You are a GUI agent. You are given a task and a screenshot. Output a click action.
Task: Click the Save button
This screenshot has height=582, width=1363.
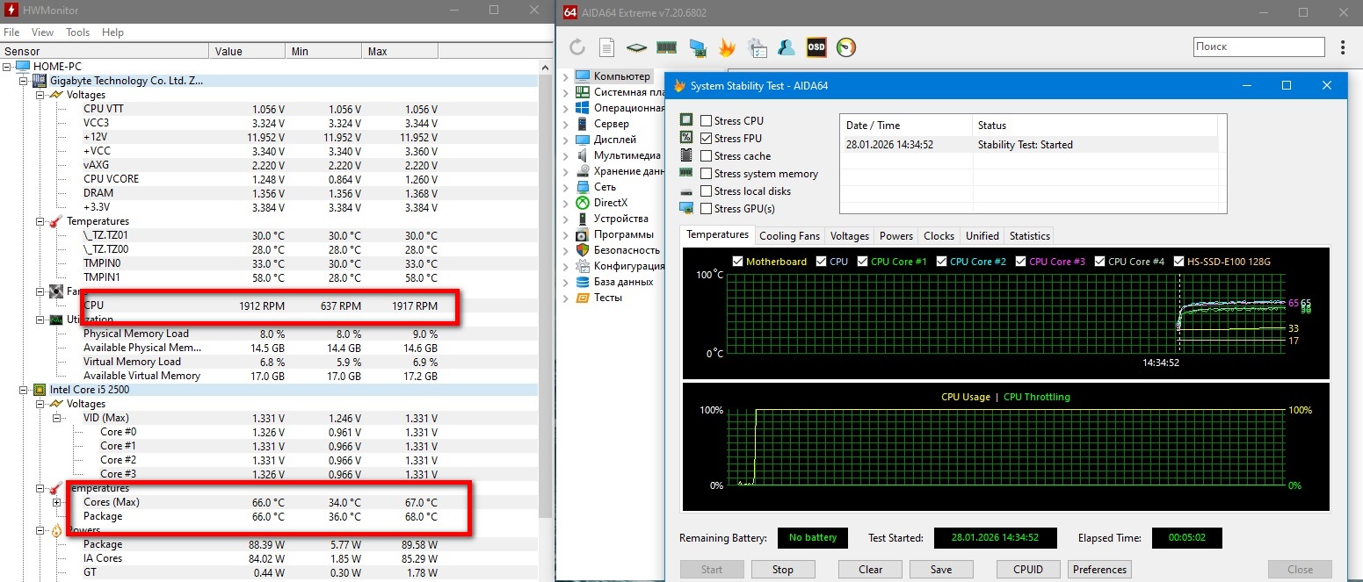[940, 569]
